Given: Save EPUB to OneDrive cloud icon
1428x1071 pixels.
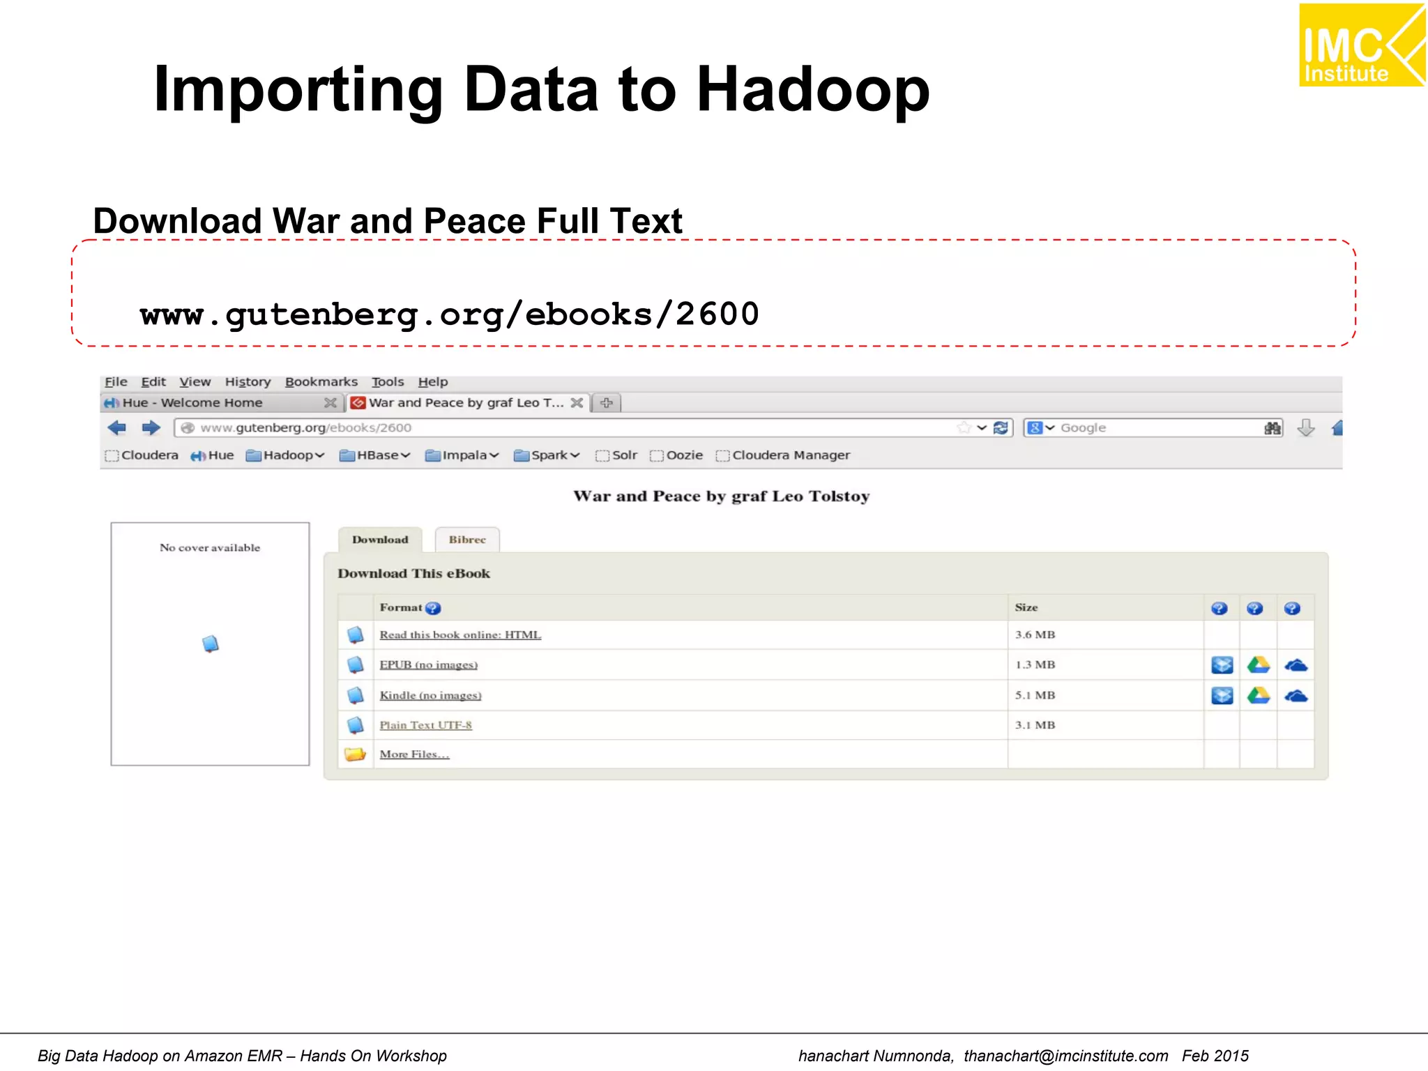Looking at the screenshot, I should click(x=1296, y=665).
